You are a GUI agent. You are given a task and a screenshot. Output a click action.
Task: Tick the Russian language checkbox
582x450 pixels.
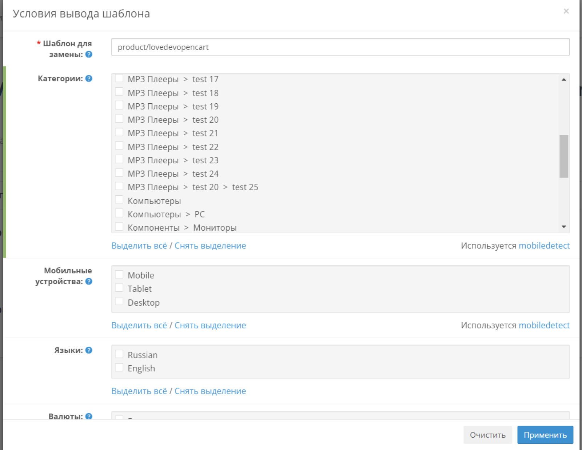pos(119,354)
